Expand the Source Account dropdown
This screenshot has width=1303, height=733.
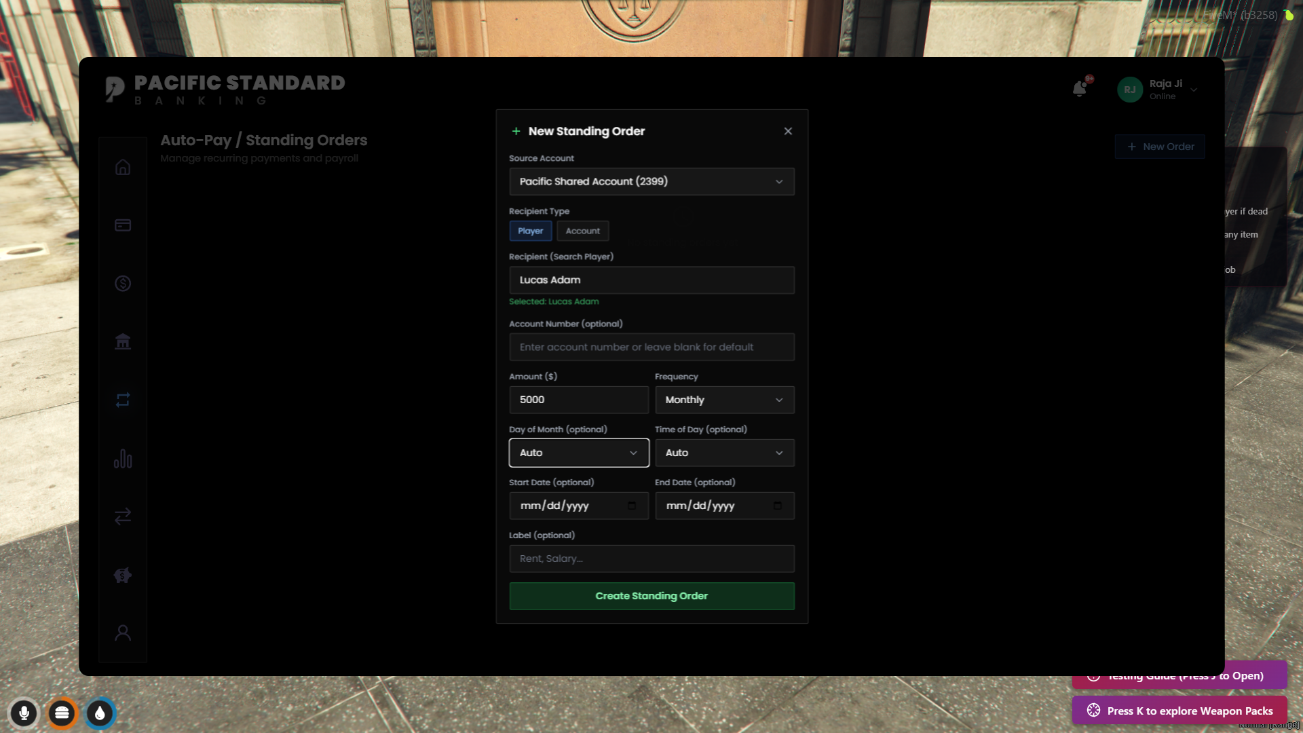point(651,182)
